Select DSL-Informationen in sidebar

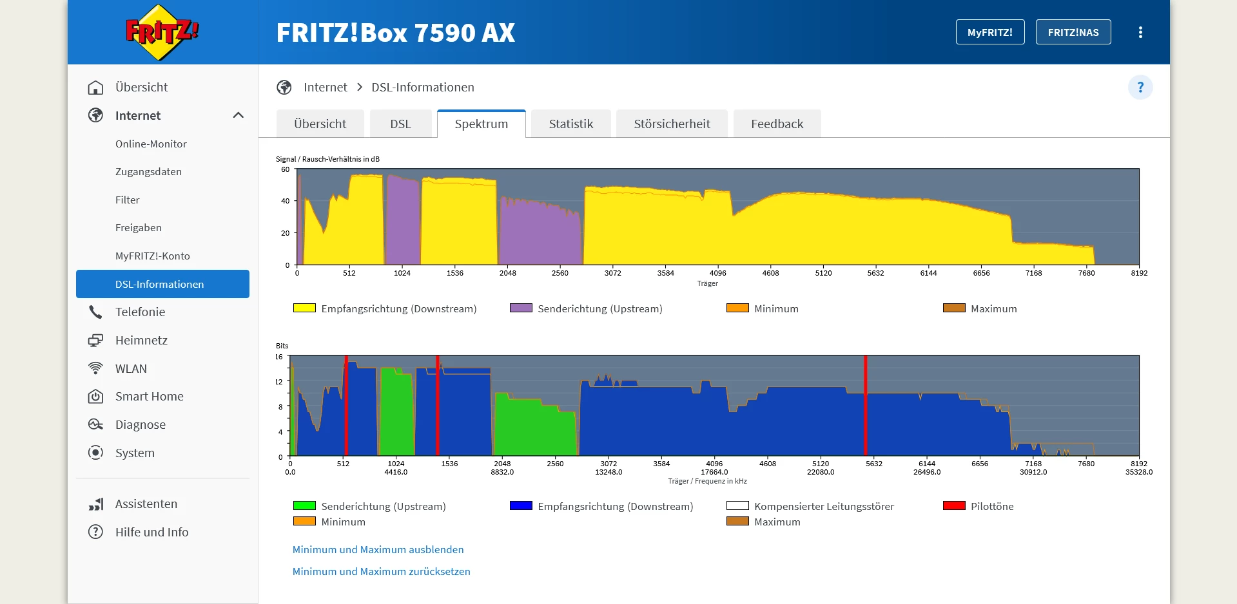pyautogui.click(x=162, y=284)
